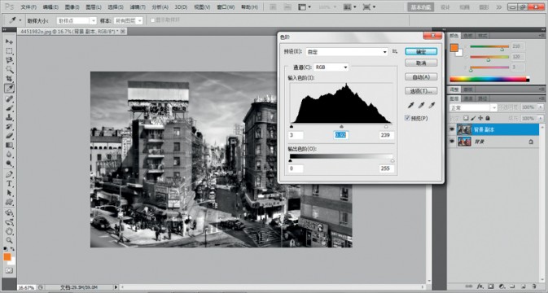Open the RGB channel dropdown
Image resolution: width=548 pixels, height=293 pixels.
coord(331,67)
